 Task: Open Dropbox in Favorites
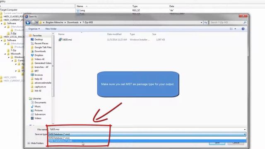[x=39, y=55]
